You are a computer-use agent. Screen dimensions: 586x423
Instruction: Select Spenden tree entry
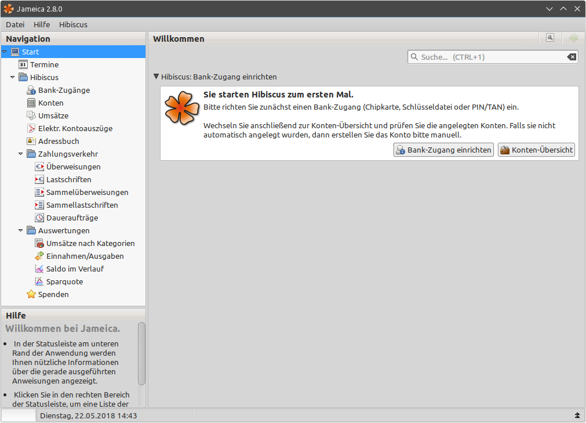53,294
